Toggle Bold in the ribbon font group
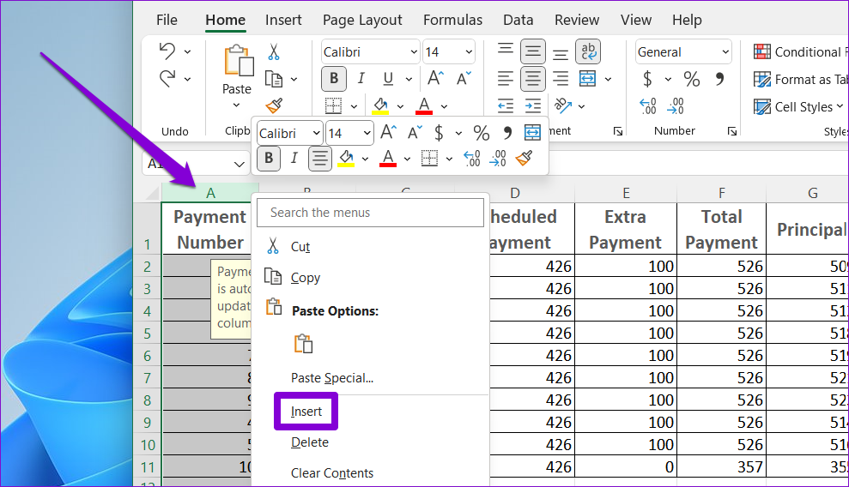This screenshot has height=487, width=849. [334, 79]
